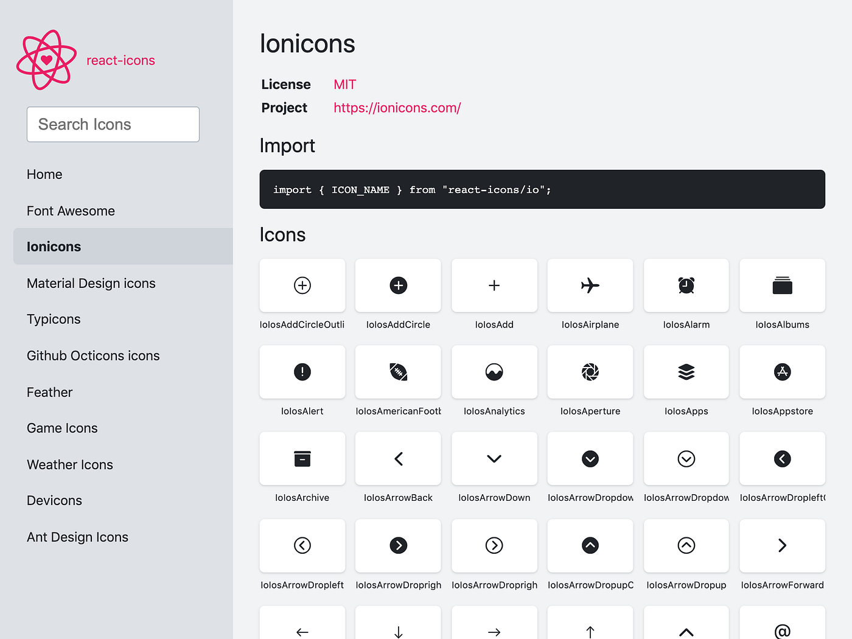The height and width of the screenshot is (639, 852).
Task: Open the Feather icons page
Action: [x=49, y=392]
